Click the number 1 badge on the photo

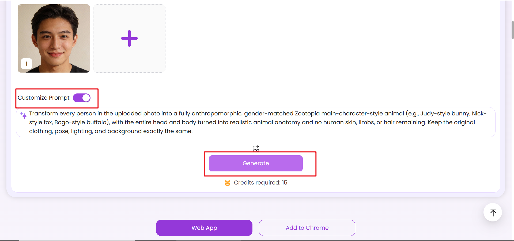click(x=27, y=64)
